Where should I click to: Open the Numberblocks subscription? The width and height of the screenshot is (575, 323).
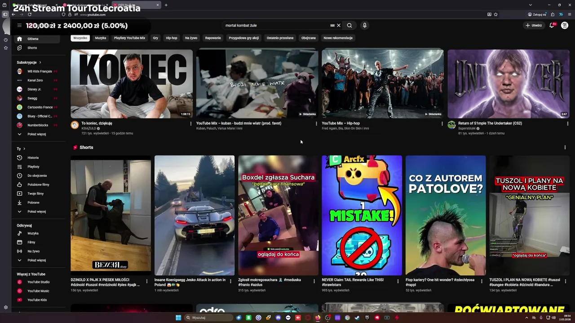(x=36, y=125)
